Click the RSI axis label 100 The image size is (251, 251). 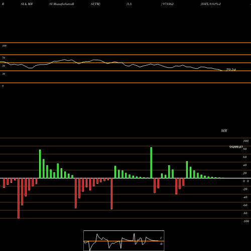[x=4, y=46]
